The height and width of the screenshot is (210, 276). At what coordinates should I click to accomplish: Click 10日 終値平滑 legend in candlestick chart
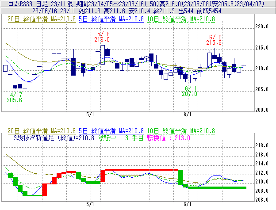tap(181, 19)
